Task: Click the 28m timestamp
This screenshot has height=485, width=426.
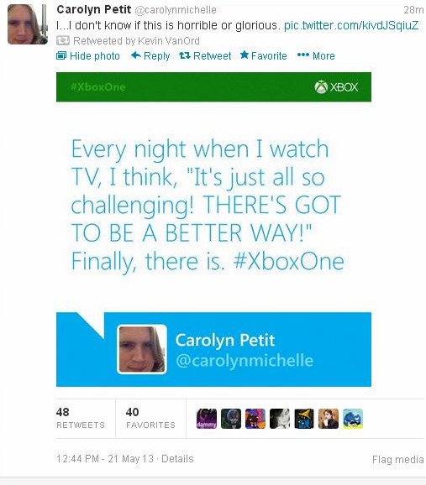Action: (413, 10)
